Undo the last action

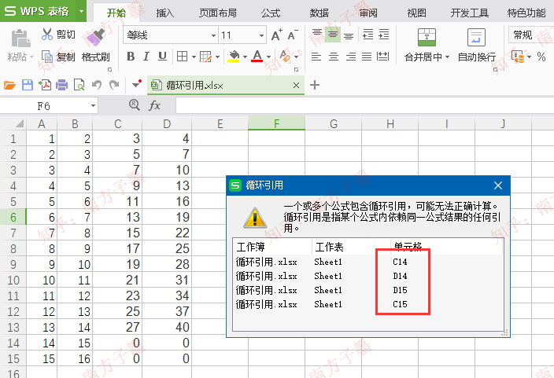(x=97, y=85)
